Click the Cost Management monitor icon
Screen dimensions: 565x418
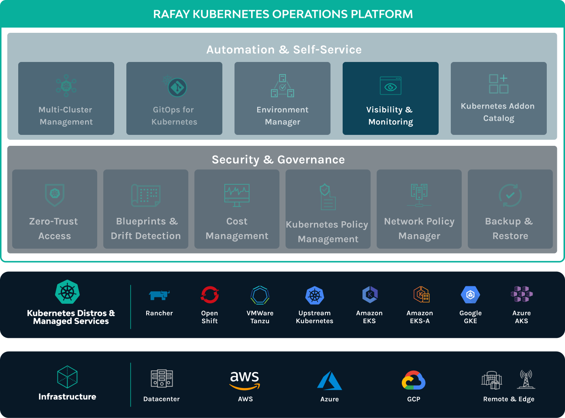(x=237, y=195)
